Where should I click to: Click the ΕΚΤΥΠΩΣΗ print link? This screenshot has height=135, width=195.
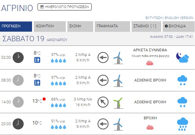(154, 18)
